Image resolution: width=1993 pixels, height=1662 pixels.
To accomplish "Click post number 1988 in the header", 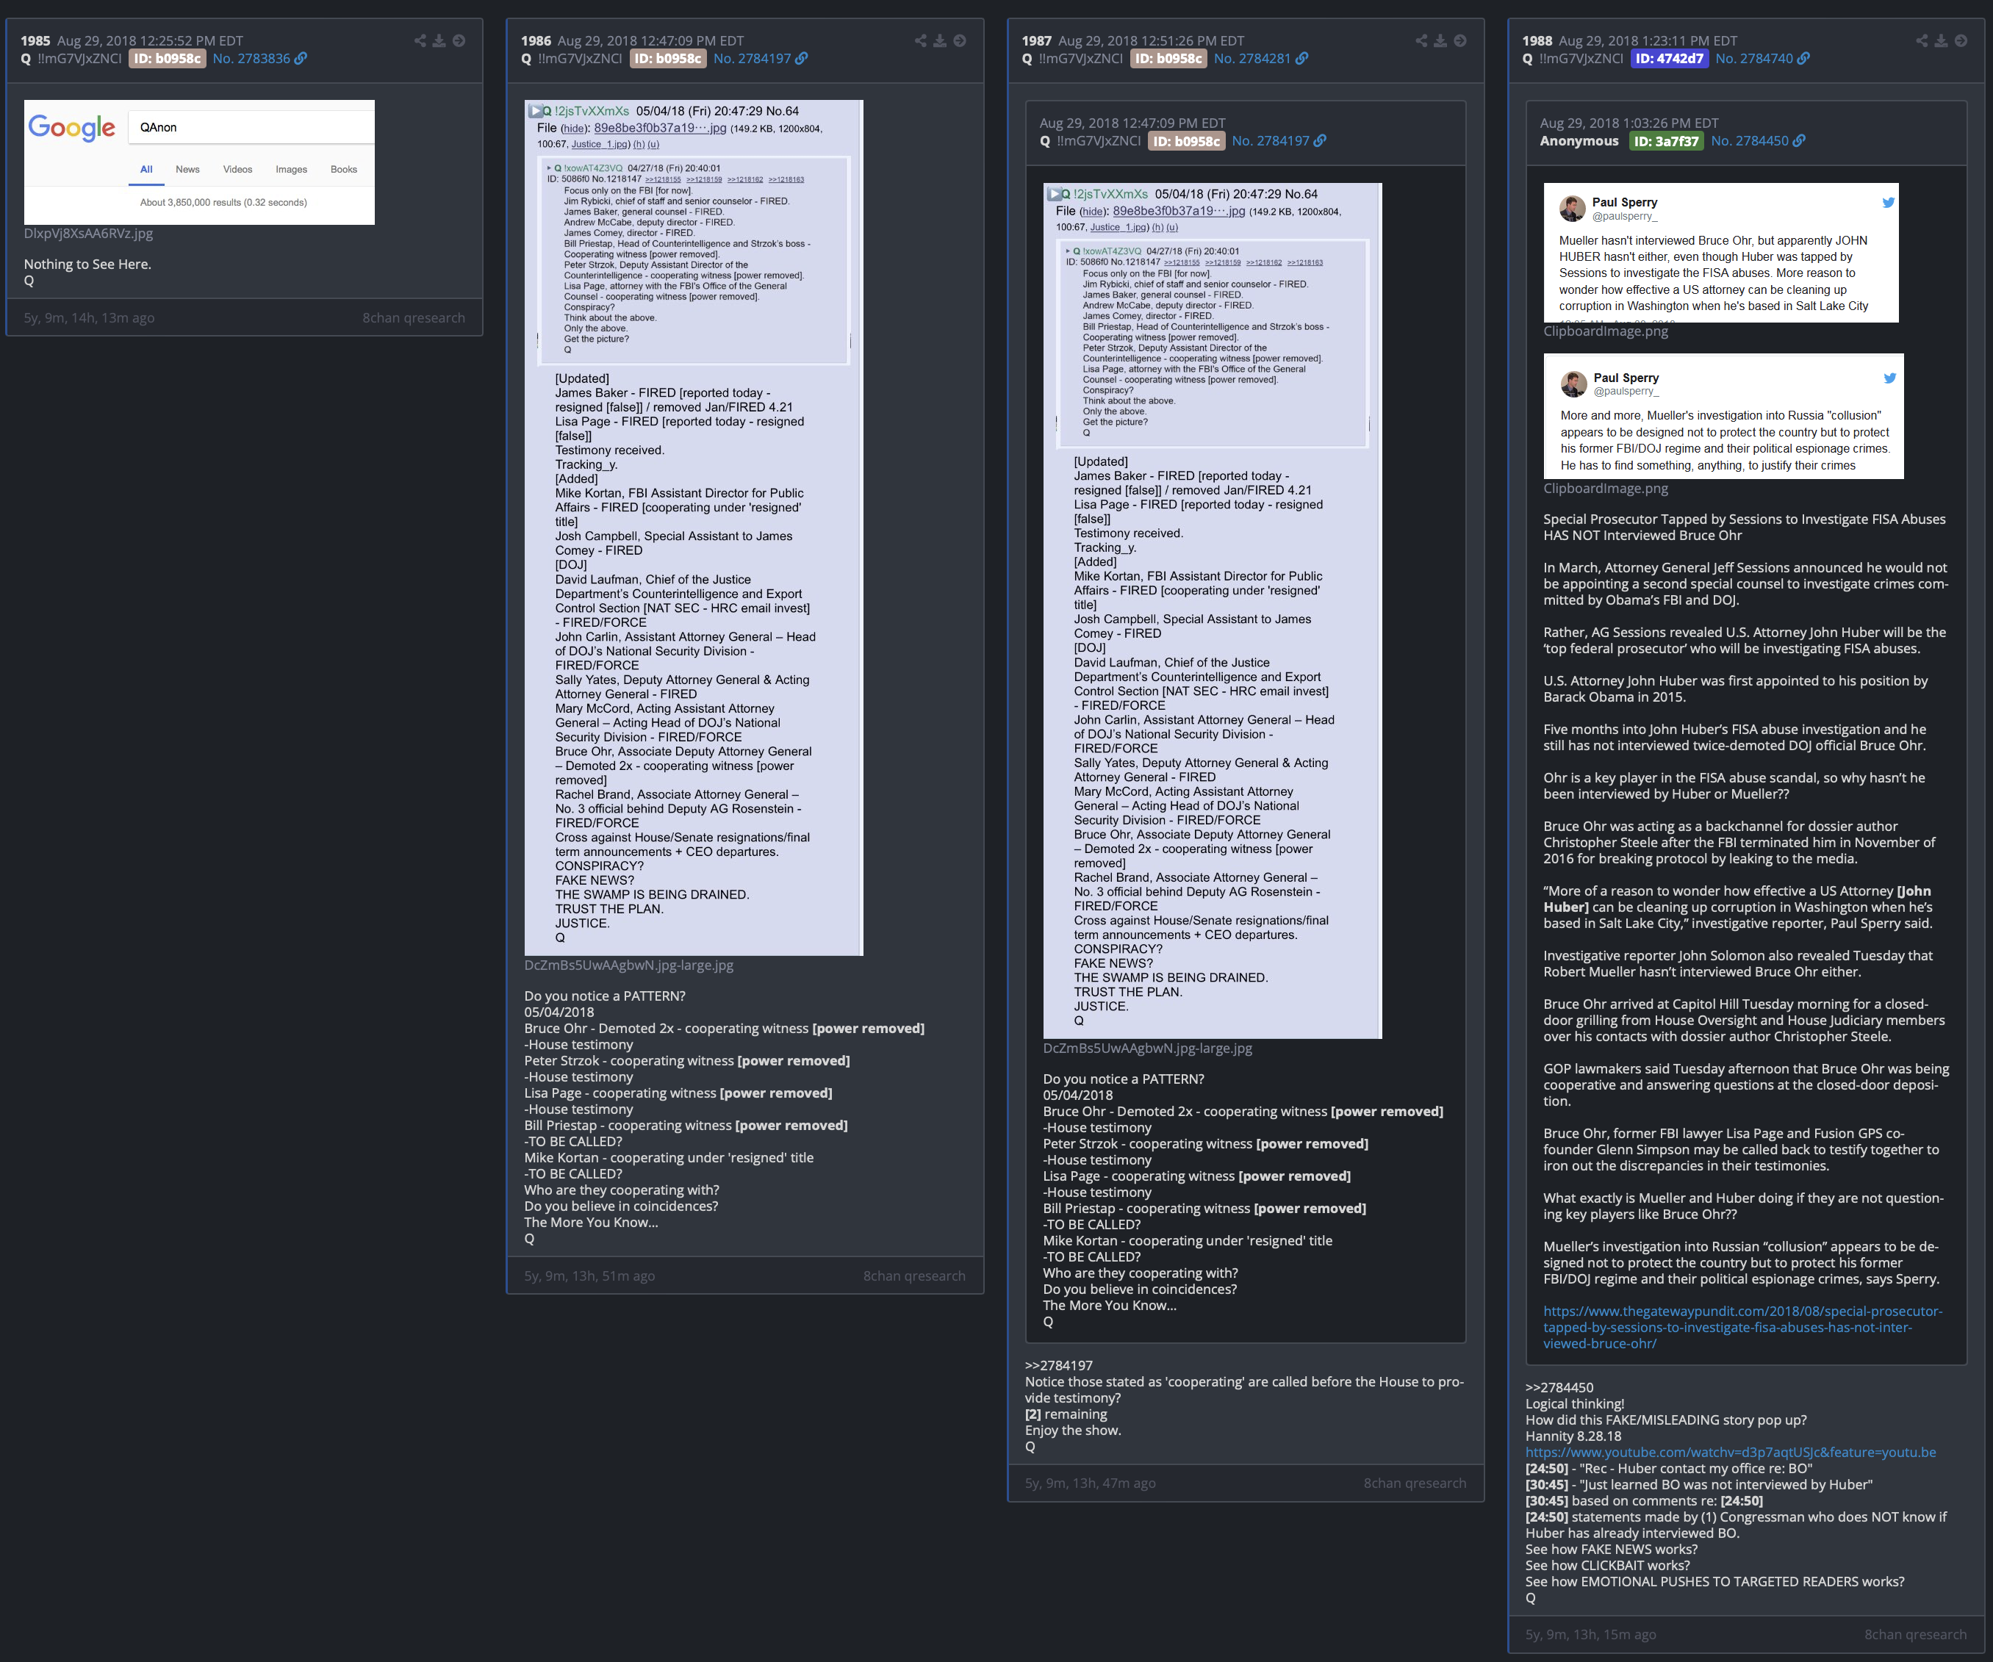I will (x=1537, y=41).
